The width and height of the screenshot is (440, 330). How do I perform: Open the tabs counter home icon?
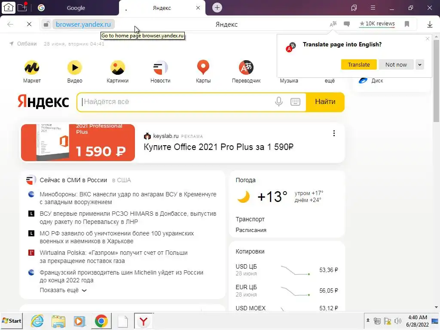9,8
